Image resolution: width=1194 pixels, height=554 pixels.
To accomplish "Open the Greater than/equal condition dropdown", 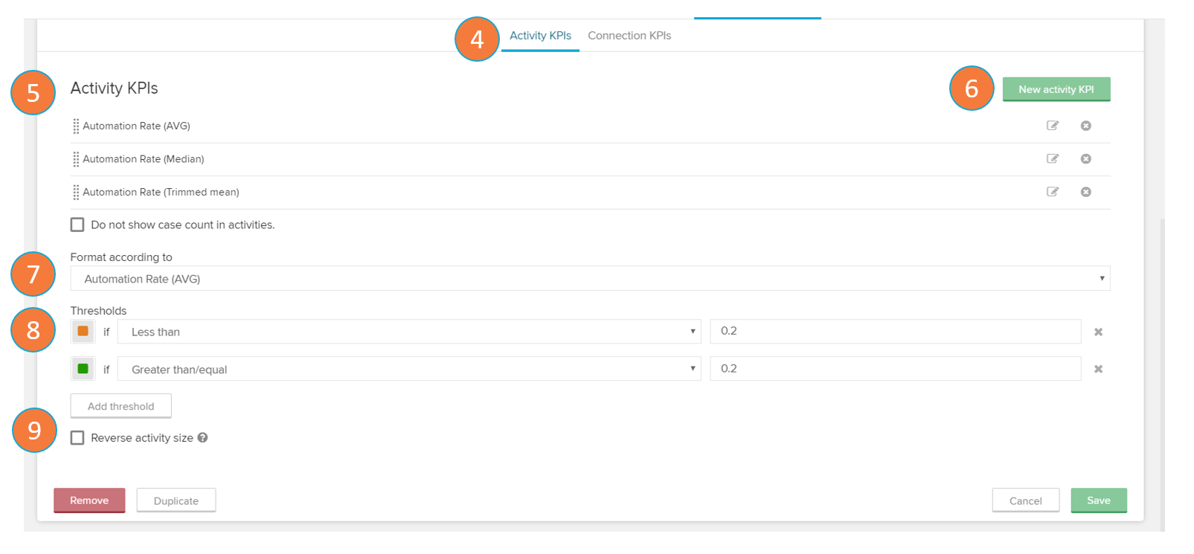I will (408, 369).
